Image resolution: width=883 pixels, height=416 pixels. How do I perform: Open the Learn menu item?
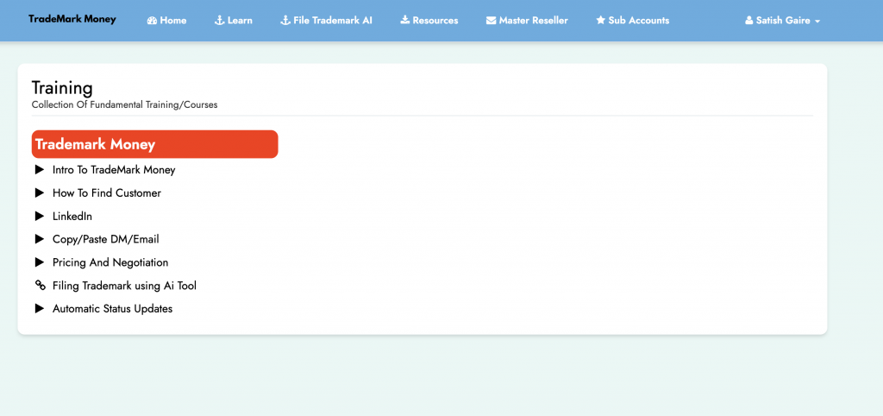click(x=234, y=21)
